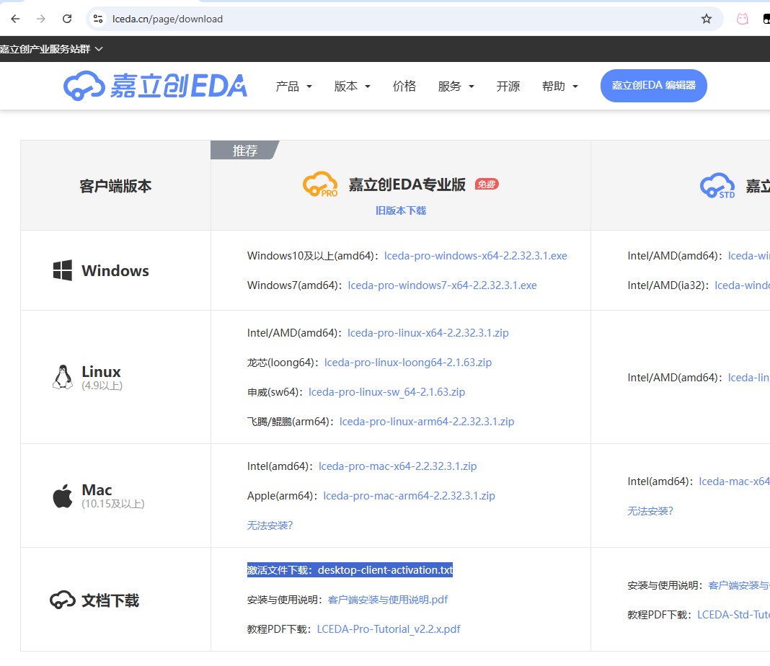Click 嘉立创EDA专业版 heading text
770x666 pixels.
pos(407,184)
